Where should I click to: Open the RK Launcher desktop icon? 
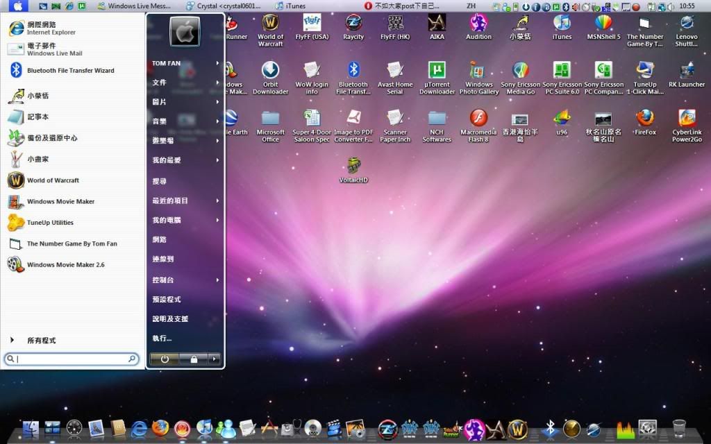[687, 74]
